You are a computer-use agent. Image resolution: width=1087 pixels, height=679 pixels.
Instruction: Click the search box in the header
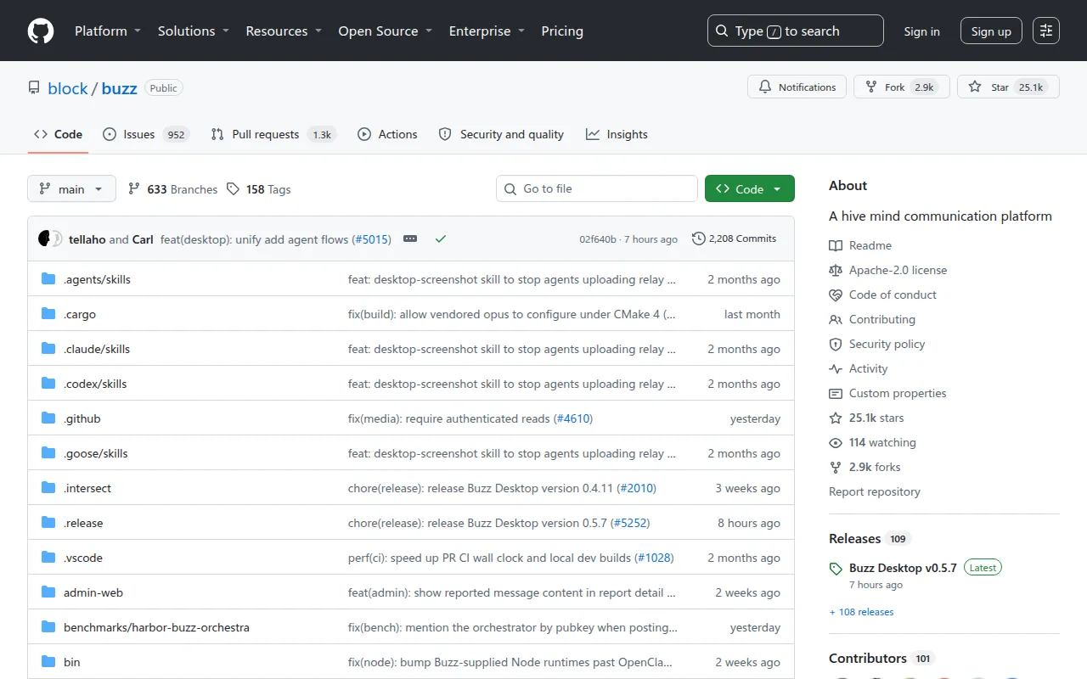tap(795, 31)
